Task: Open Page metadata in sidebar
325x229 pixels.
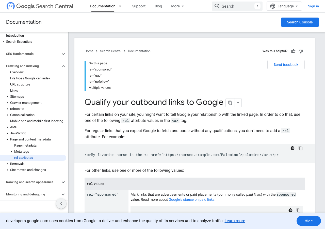Action: (x=25, y=146)
